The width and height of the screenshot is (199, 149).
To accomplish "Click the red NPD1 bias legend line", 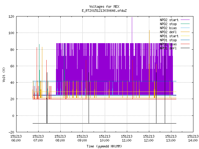I will (185, 44).
